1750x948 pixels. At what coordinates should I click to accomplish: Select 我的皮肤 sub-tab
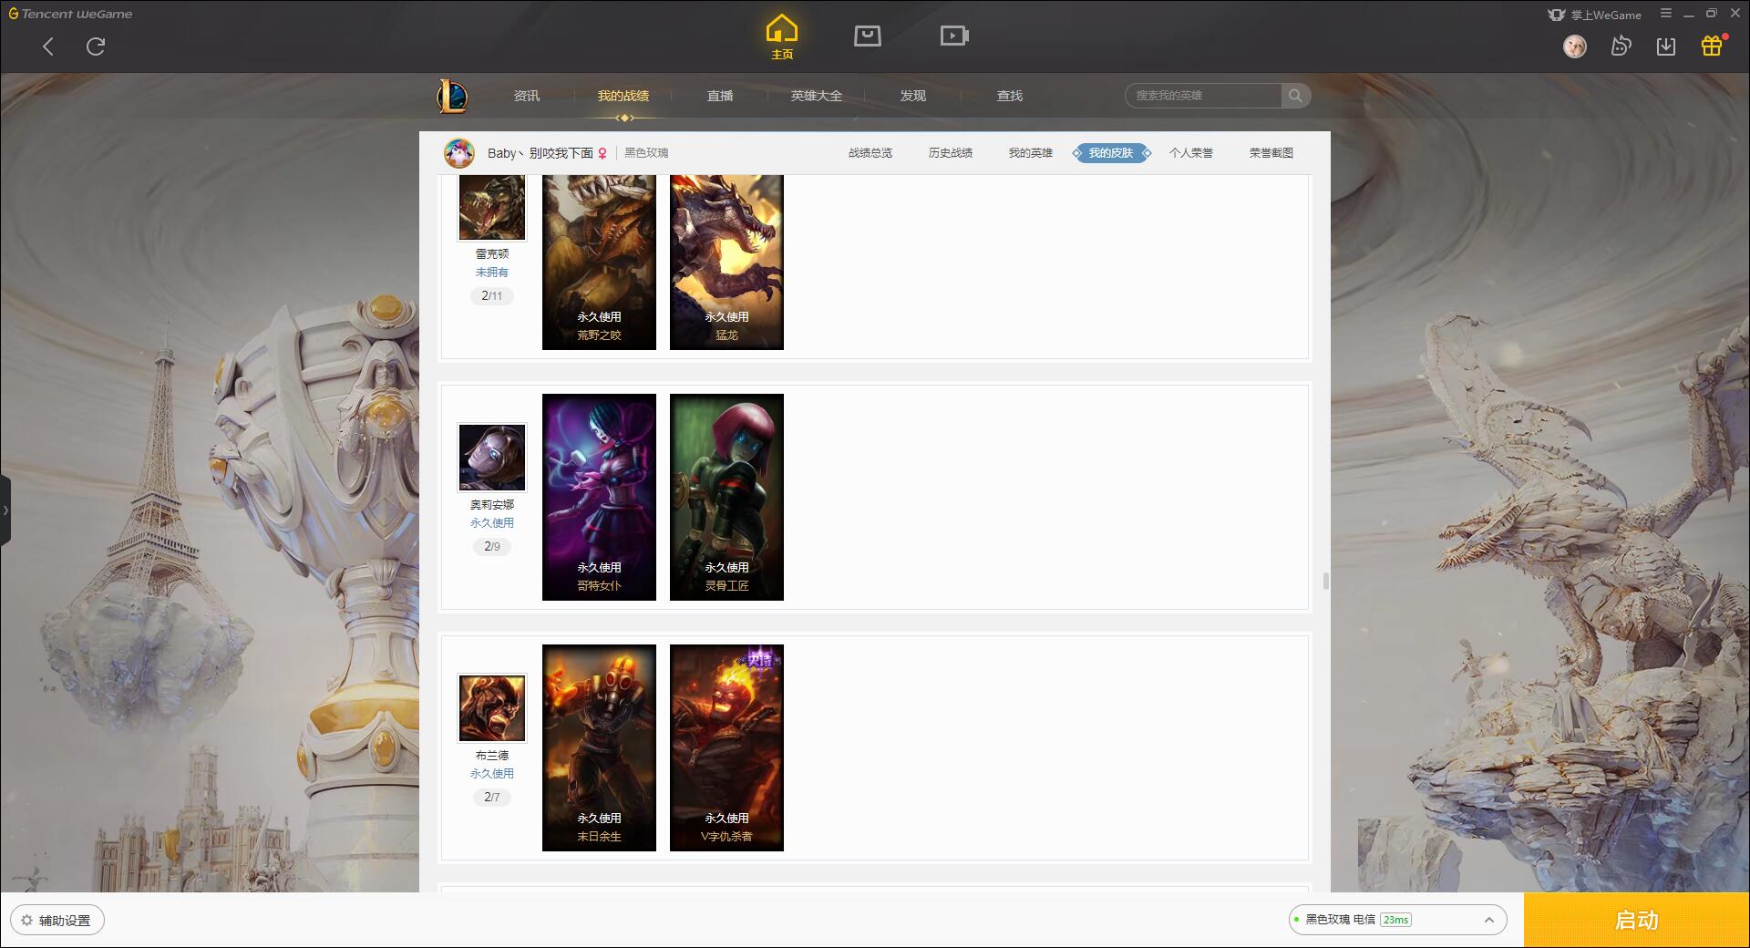[1111, 153]
